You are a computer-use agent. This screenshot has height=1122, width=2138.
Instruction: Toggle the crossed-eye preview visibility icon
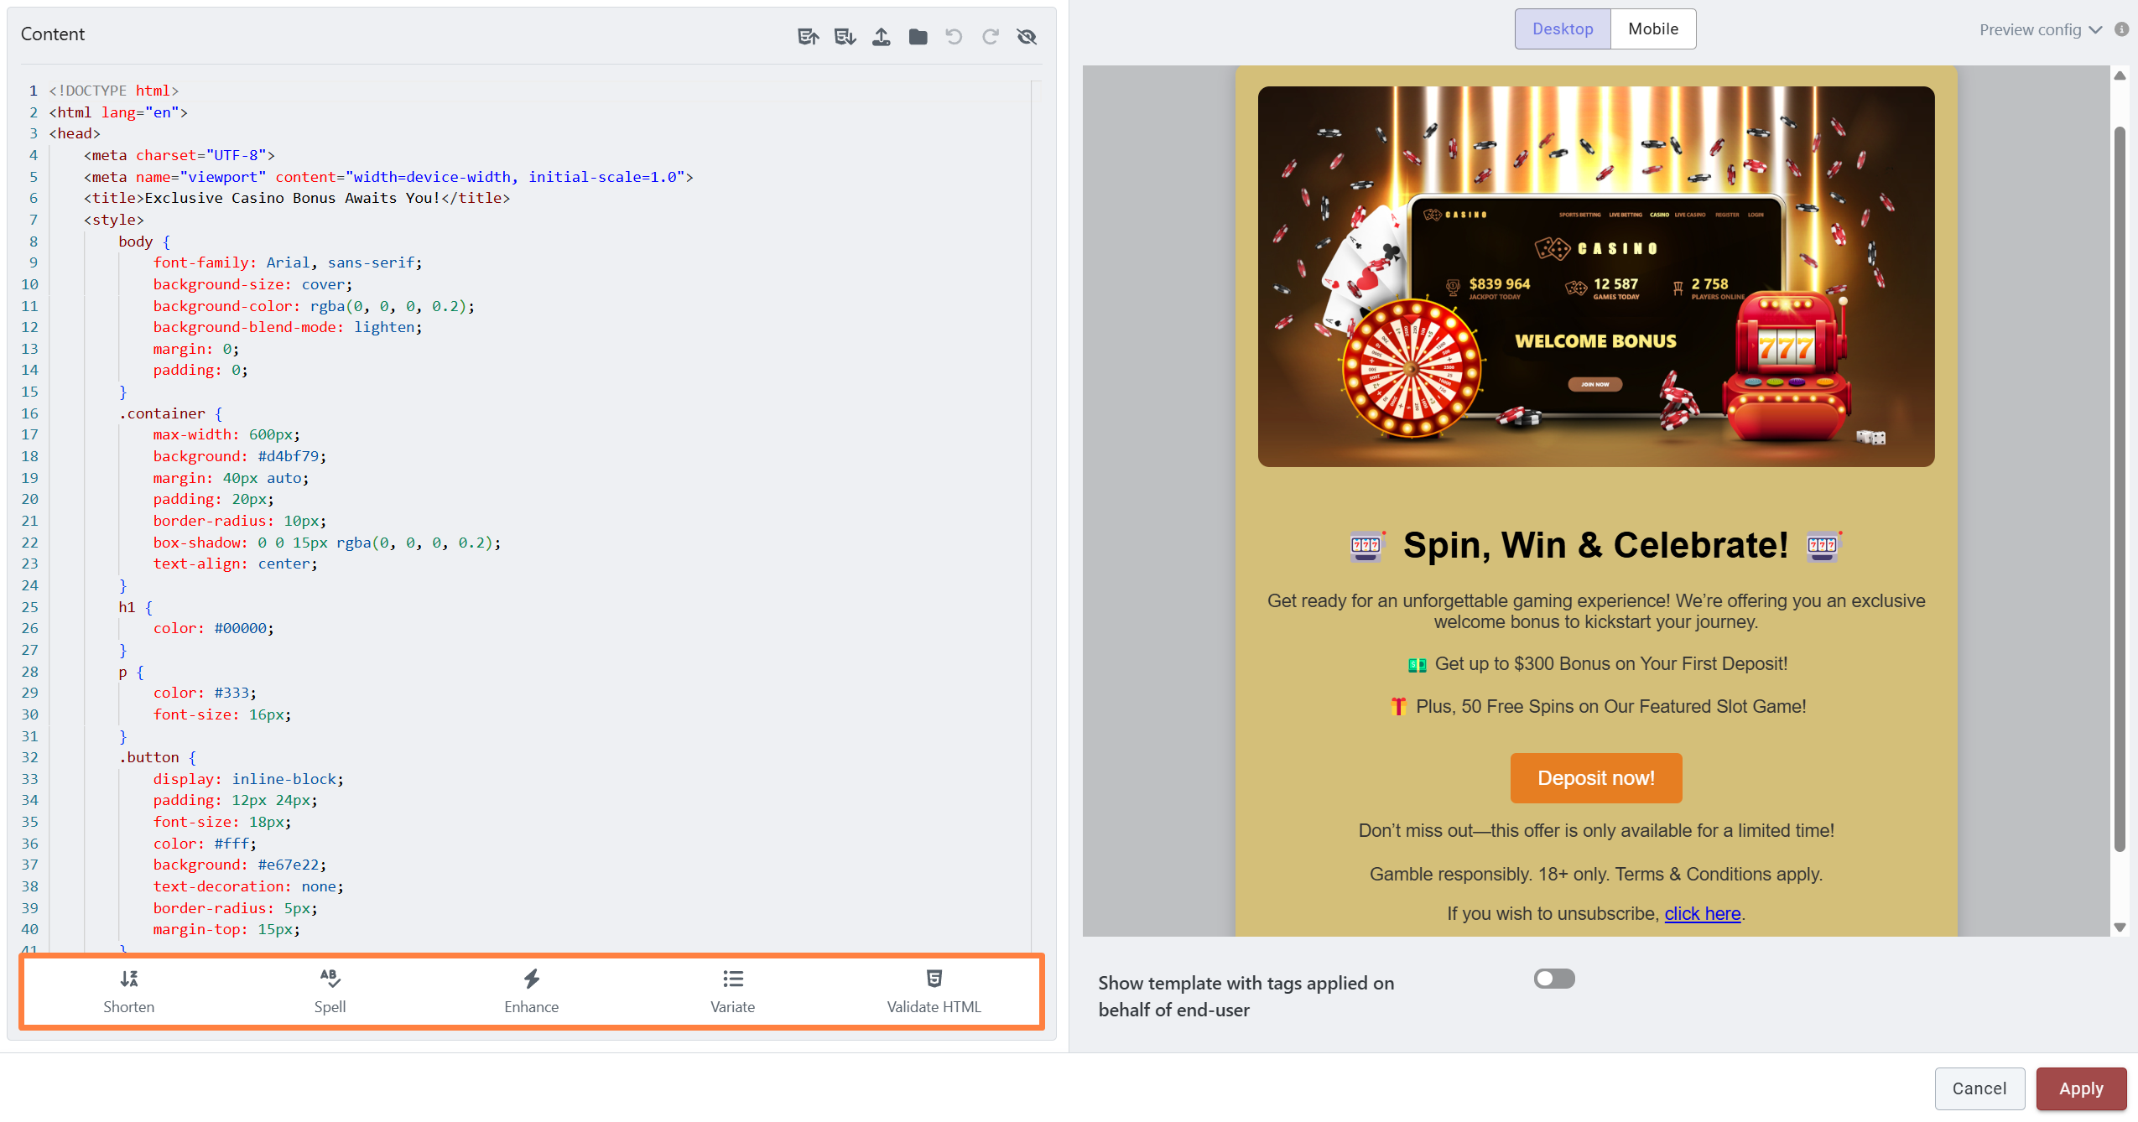1027,36
